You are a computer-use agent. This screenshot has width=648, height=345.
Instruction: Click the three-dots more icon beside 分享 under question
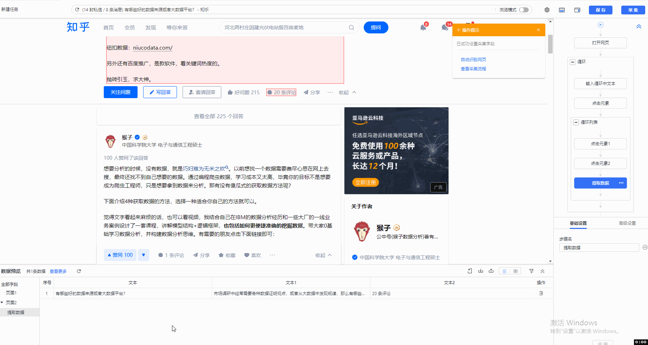point(330,92)
